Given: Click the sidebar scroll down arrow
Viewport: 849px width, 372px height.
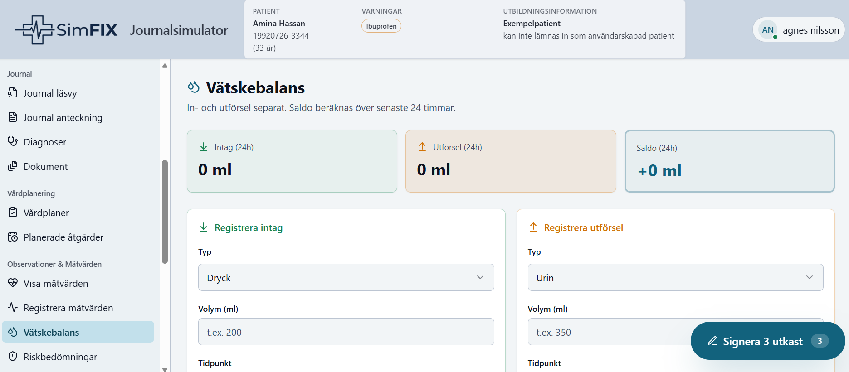Looking at the screenshot, I should [x=165, y=369].
